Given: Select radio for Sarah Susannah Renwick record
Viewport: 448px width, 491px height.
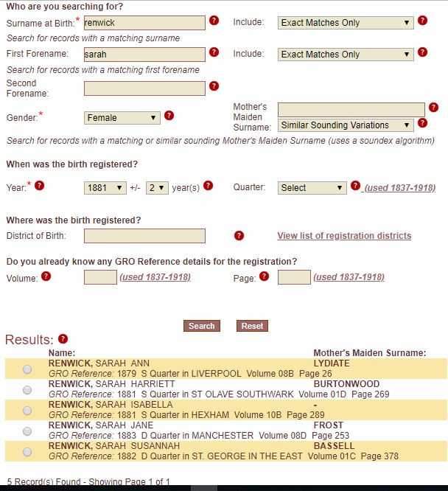Looking at the screenshot, I should [x=27, y=452].
